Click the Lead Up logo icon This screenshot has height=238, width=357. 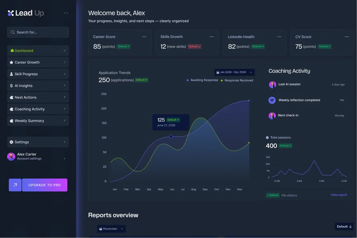11,13
